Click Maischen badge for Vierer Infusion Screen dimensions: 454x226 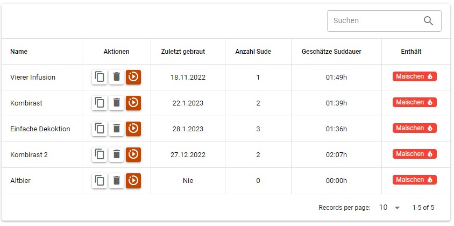(x=414, y=76)
